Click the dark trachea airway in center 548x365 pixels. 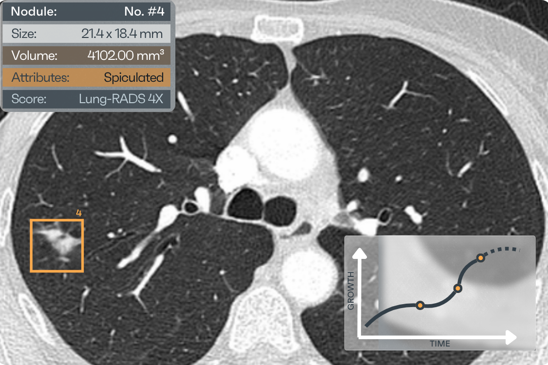coord(247,205)
